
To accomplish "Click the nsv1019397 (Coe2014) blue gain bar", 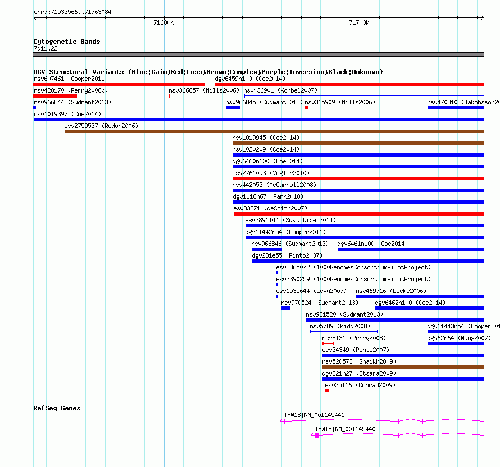I will [258, 120].
